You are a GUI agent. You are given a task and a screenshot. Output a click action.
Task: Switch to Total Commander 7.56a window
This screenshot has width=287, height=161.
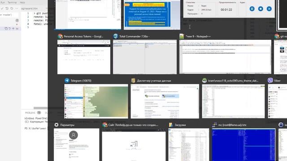tap(145, 57)
